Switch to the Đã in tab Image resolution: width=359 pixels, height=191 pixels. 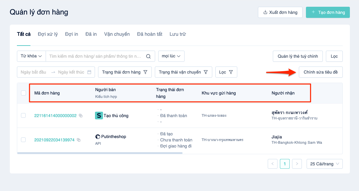(91, 34)
